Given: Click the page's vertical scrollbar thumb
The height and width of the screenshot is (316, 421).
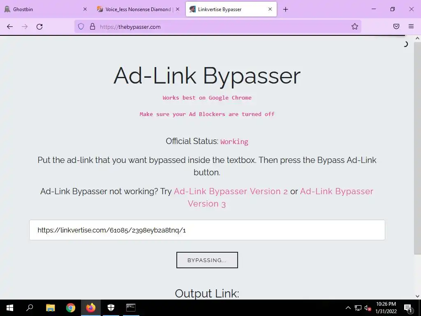Looking at the screenshot, I should pyautogui.click(x=417, y=148).
